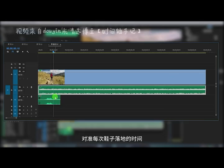Image resolution: width=224 pixels, height=168 pixels.
Task: Solo audio track A3
Action: [28, 106]
